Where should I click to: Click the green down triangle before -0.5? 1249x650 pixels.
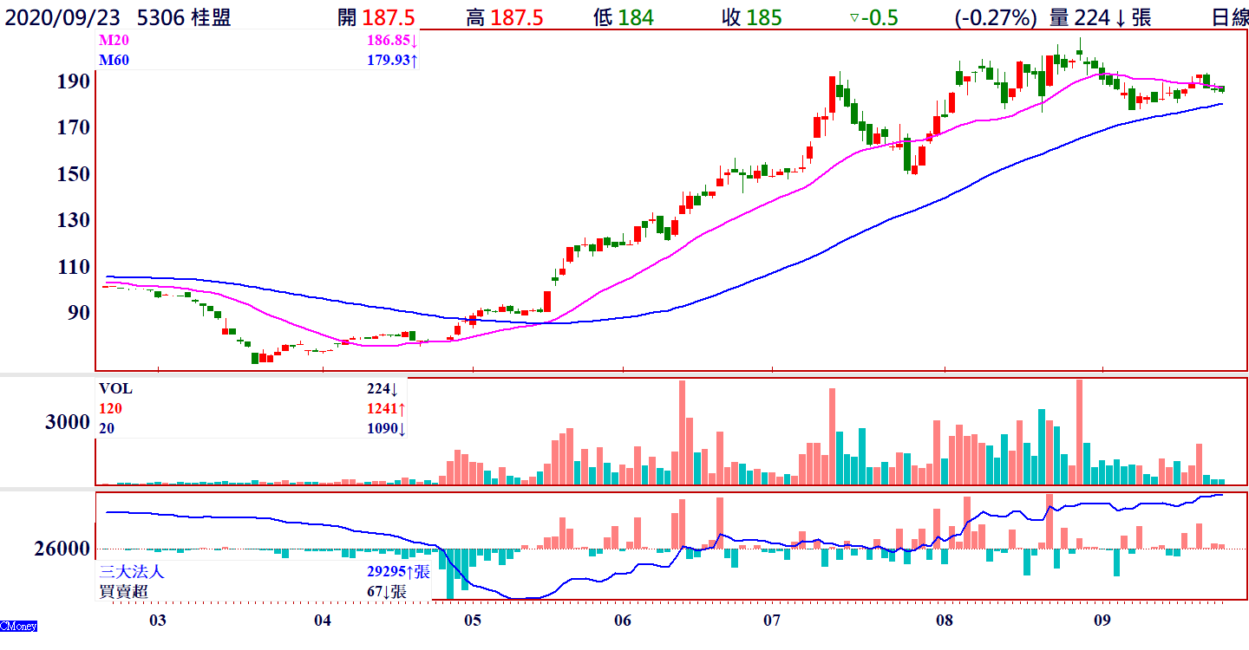[854, 17]
